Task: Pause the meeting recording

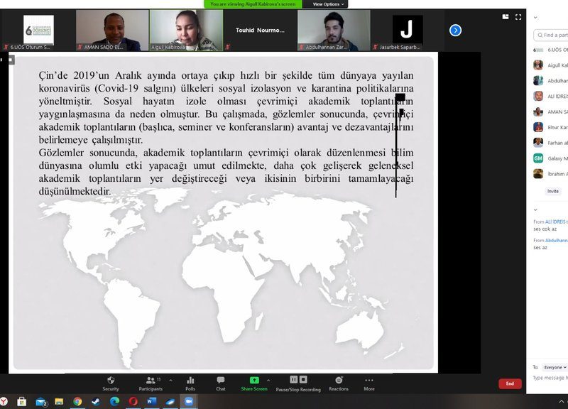Action: pos(294,380)
